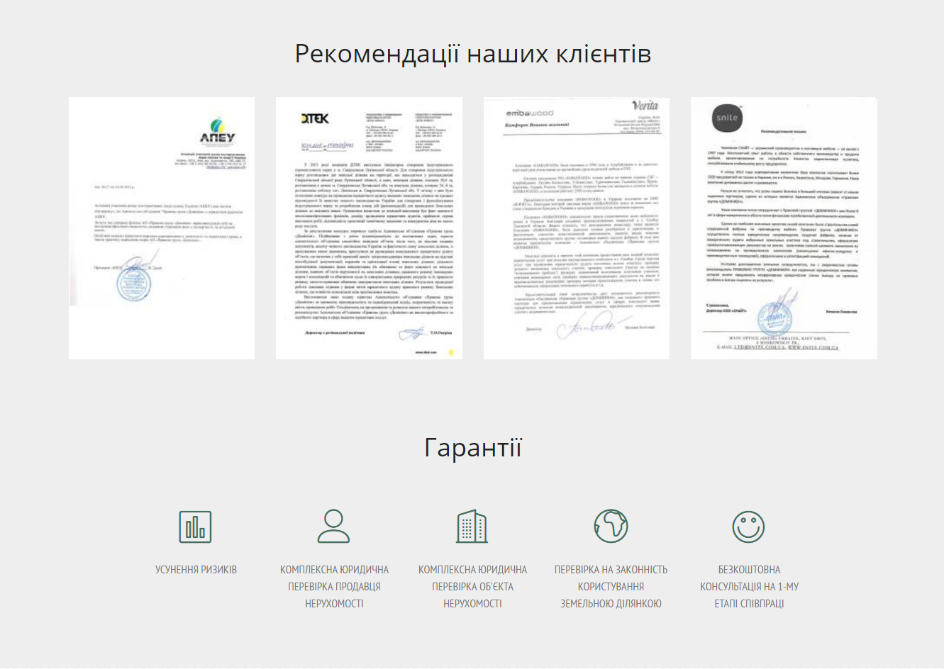The height and width of the screenshot is (669, 944).
Task: Click the smiley face free consultation icon
Action: [748, 527]
